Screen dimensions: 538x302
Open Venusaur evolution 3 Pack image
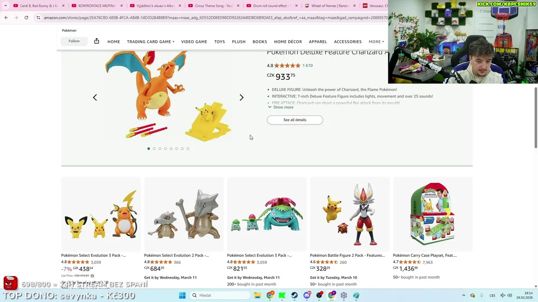[x=267, y=214]
